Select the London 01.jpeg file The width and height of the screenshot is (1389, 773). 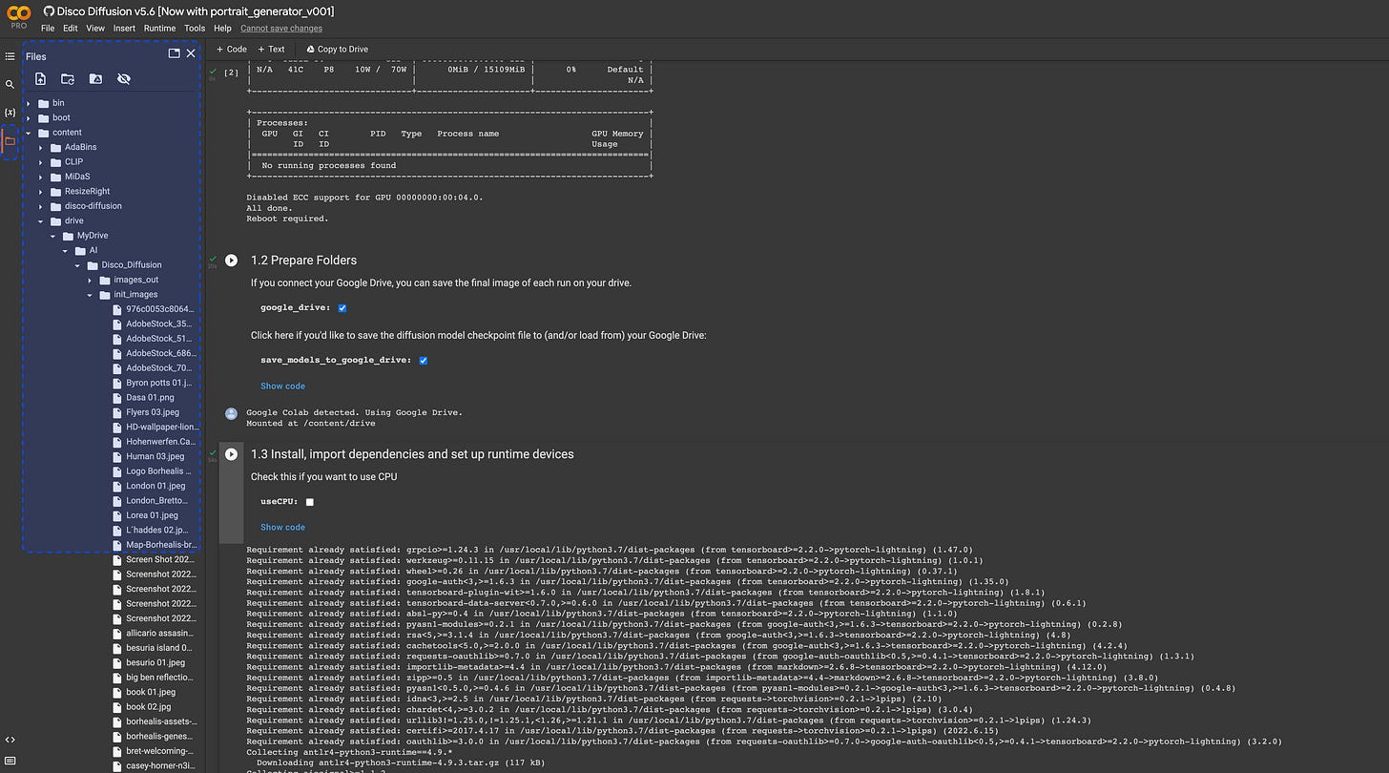click(155, 486)
